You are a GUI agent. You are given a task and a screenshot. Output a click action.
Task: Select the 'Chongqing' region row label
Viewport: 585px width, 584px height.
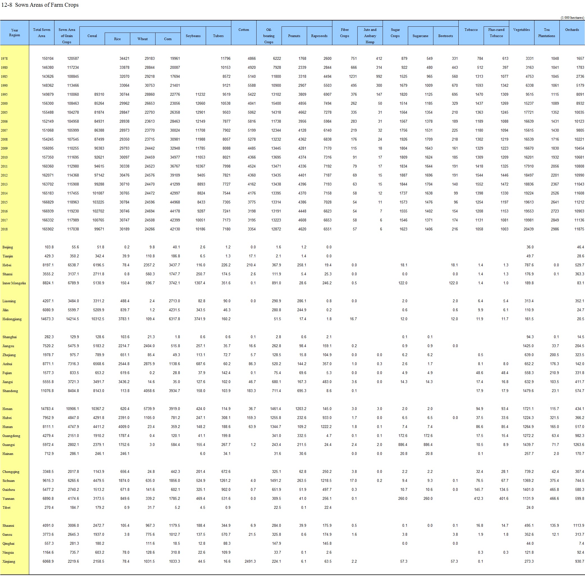(x=11, y=472)
